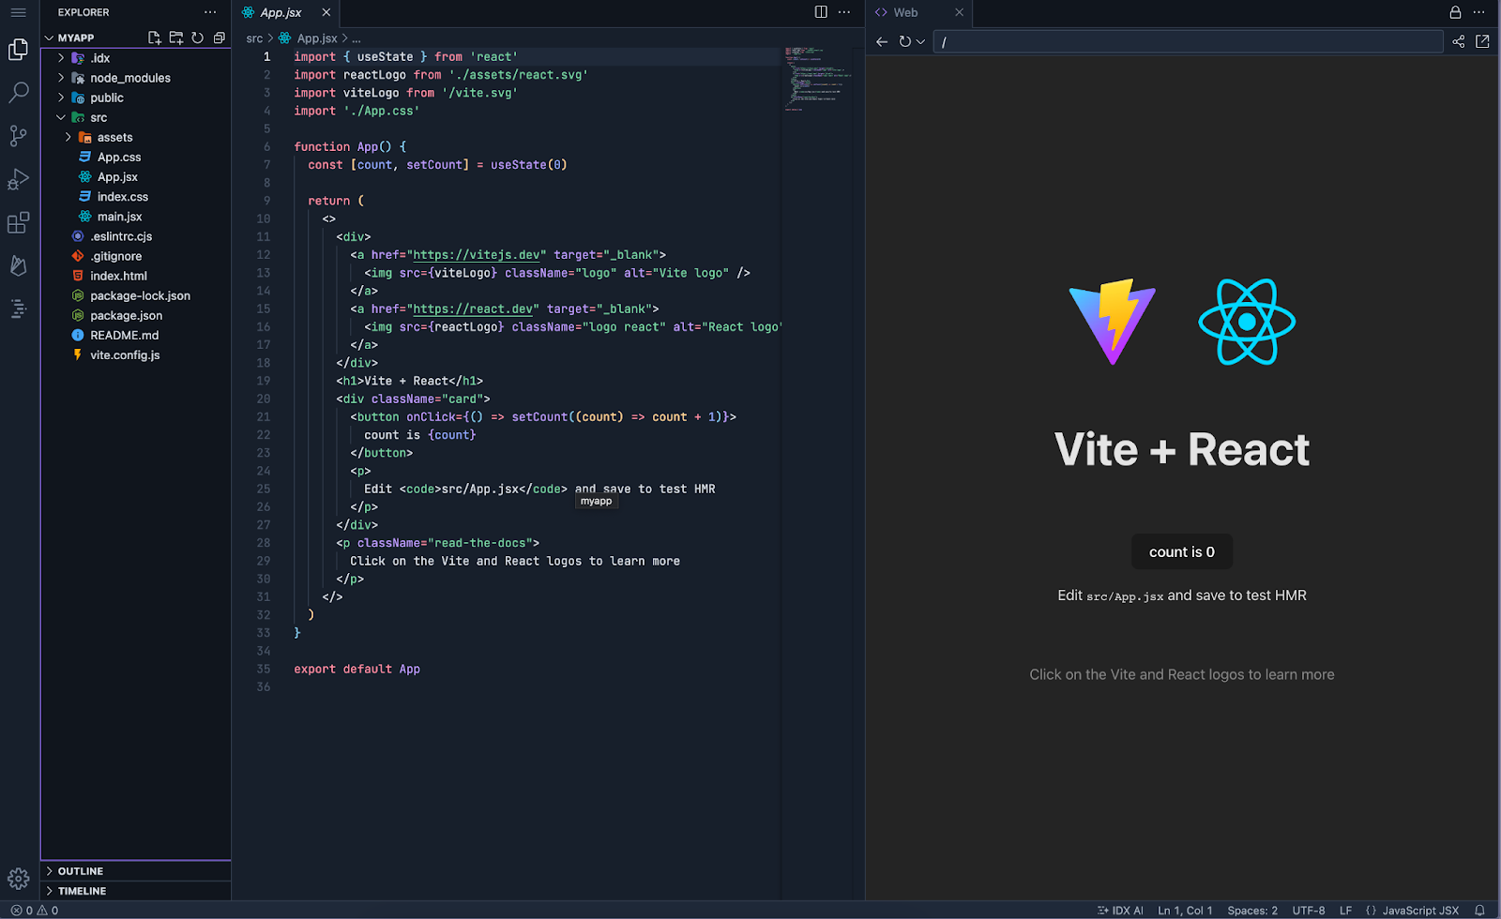
Task: Click JavaScript JSX language mode in status bar
Action: (1412, 911)
